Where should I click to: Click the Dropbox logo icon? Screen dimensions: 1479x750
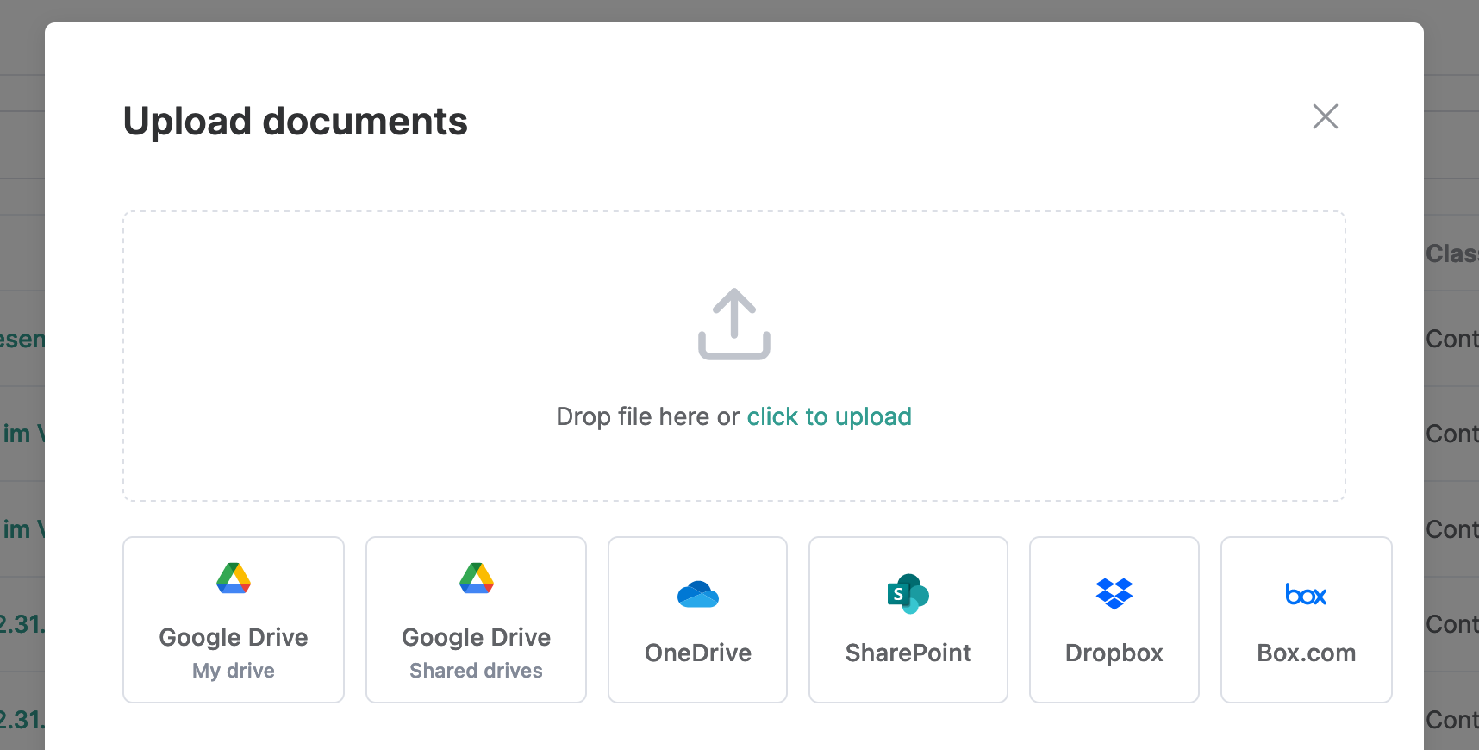(1114, 594)
